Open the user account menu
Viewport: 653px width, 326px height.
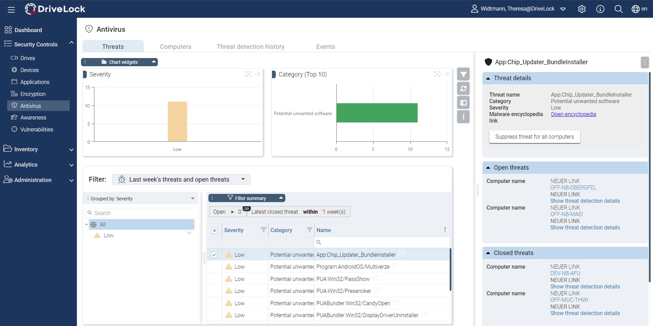click(518, 9)
